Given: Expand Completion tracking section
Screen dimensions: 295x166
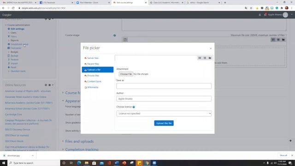Looking at the screenshot, I should [82, 149].
